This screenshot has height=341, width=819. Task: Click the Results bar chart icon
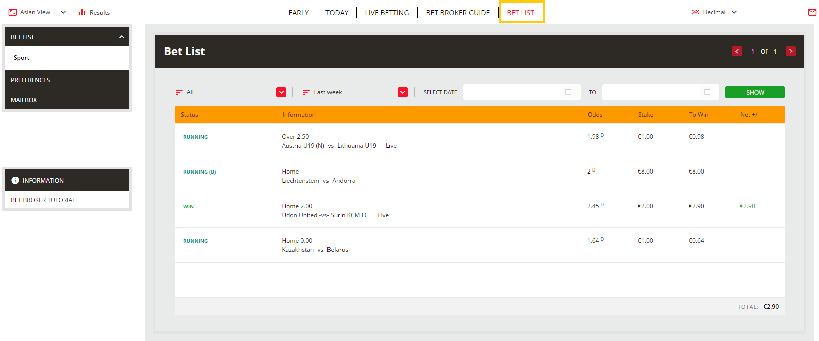[82, 12]
